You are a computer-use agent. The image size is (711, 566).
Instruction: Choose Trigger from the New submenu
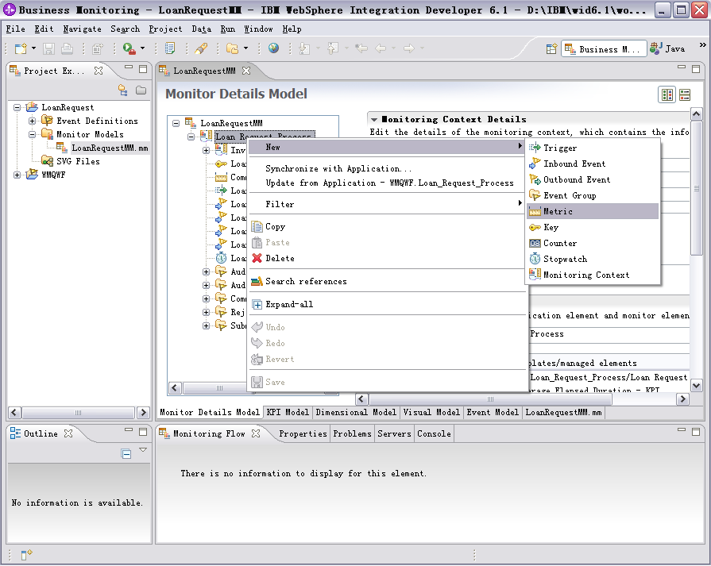[x=593, y=148]
